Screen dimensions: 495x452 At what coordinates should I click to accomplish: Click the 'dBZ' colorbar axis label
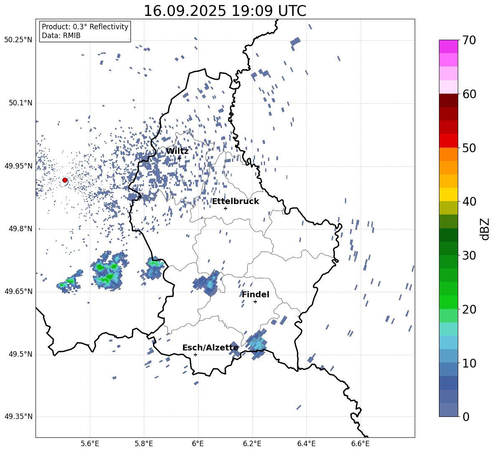[x=485, y=229]
